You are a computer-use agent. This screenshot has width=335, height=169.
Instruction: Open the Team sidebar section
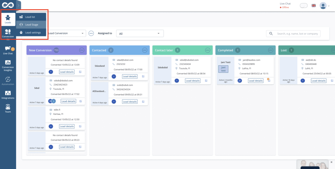point(8,108)
